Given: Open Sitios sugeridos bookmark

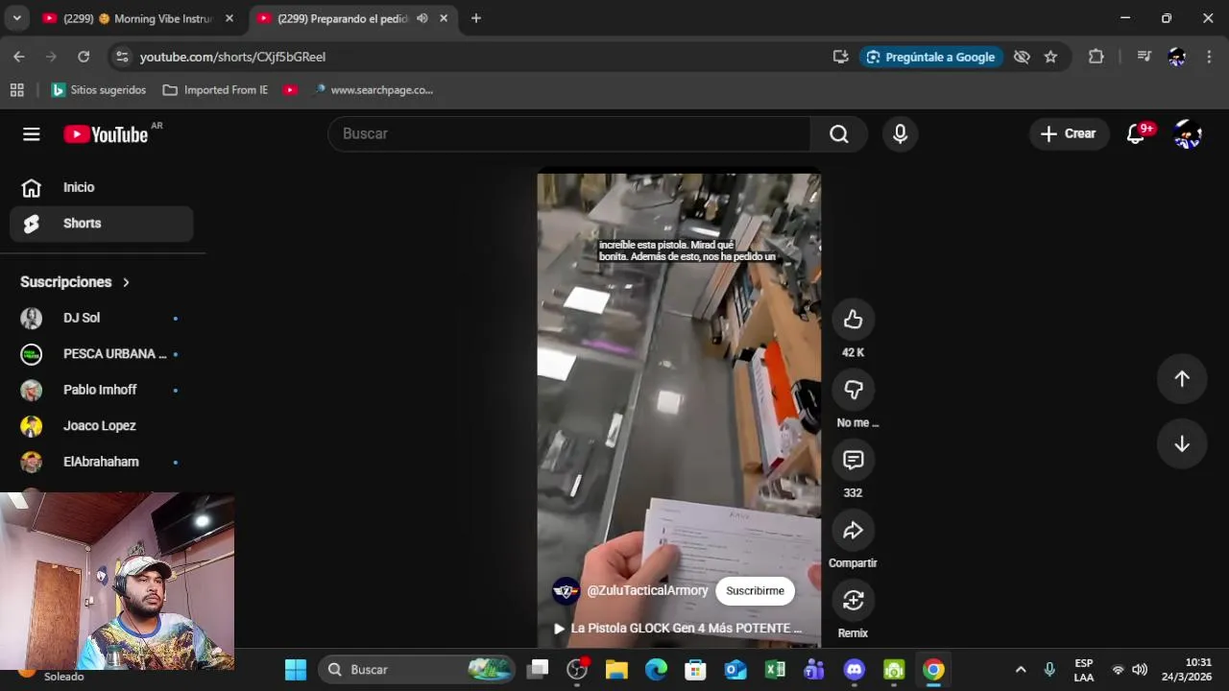Looking at the screenshot, I should 98,90.
